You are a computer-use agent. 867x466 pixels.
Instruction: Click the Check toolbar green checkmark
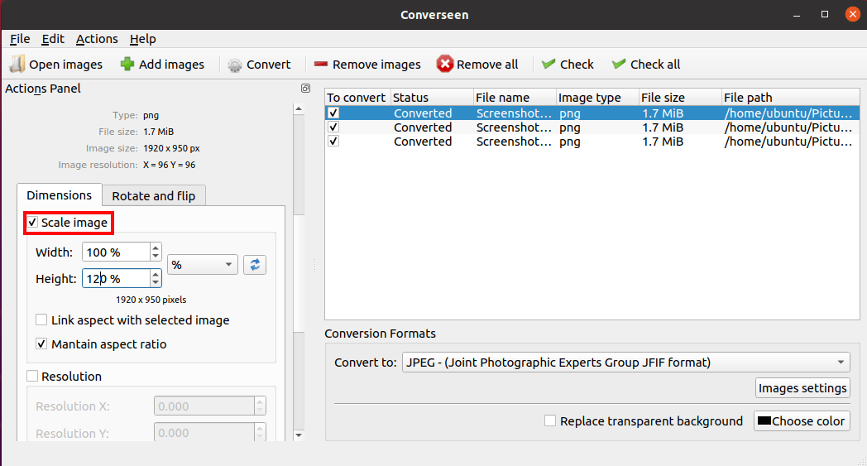point(548,65)
